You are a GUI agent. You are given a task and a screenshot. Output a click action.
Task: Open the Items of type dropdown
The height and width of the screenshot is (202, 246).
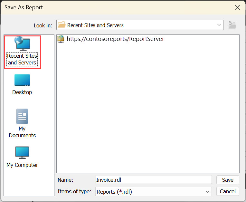tap(154, 191)
